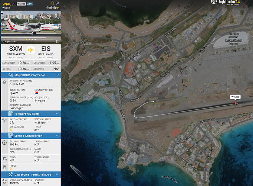Expand Speed & Altitude graph section
This screenshot has width=253, height=186.
coord(31,136)
